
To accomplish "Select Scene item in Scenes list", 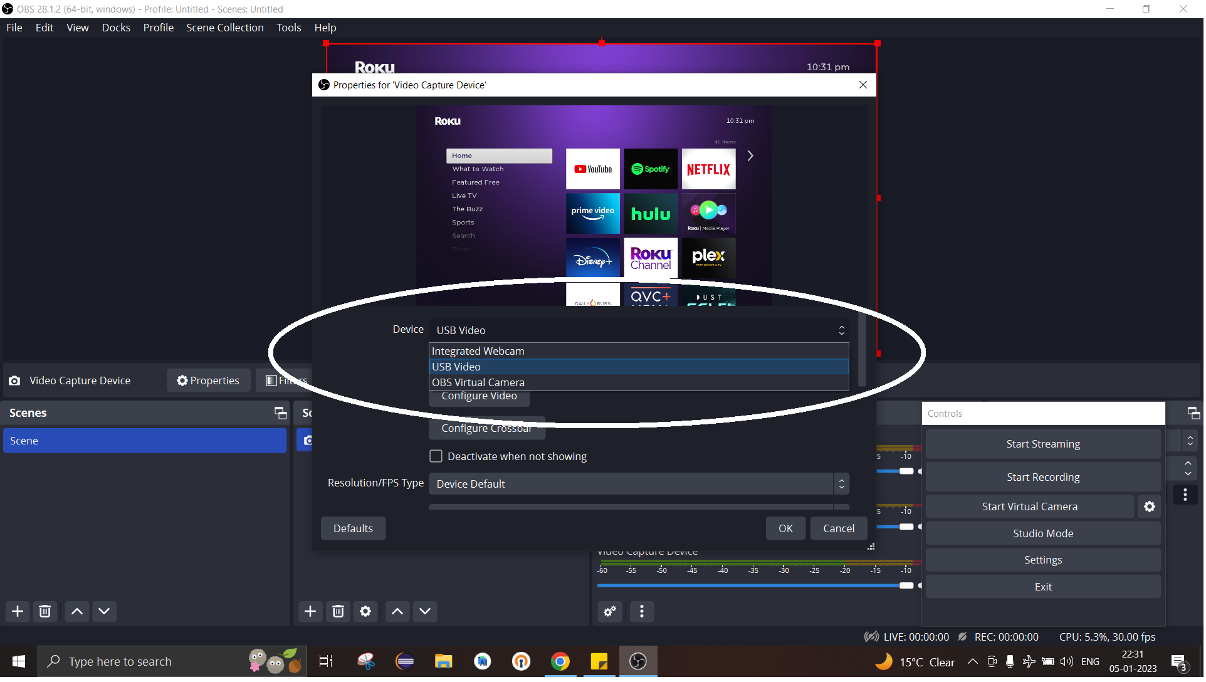I will click(x=145, y=442).
